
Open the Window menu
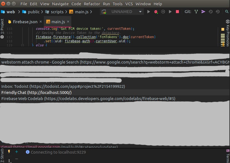[143, 4]
